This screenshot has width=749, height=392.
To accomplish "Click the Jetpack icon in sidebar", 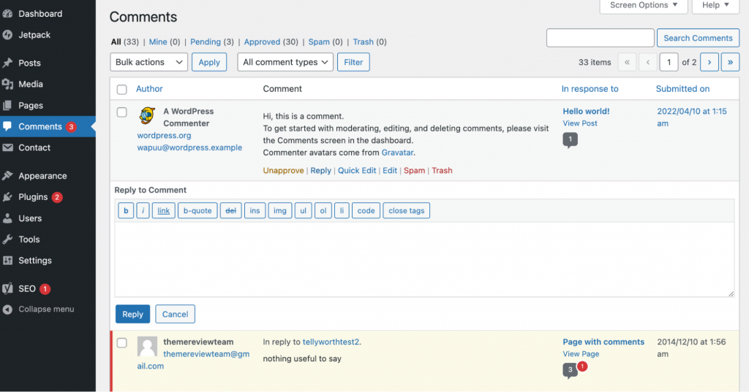I will click(7, 34).
